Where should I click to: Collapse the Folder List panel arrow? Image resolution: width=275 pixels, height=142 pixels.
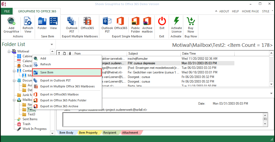click(51, 44)
